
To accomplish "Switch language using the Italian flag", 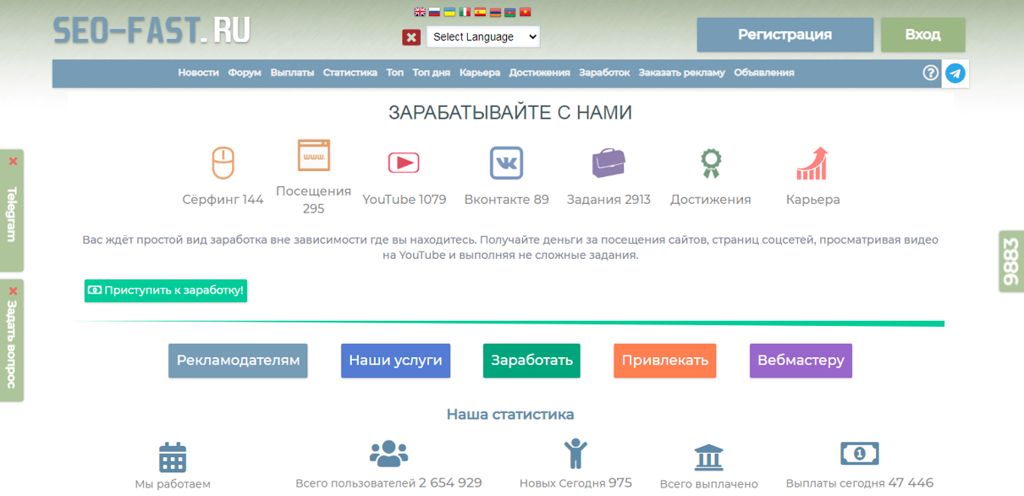I will pos(465,12).
